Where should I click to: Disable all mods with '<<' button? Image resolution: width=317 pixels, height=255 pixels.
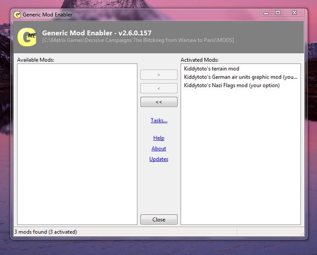pyautogui.click(x=159, y=102)
